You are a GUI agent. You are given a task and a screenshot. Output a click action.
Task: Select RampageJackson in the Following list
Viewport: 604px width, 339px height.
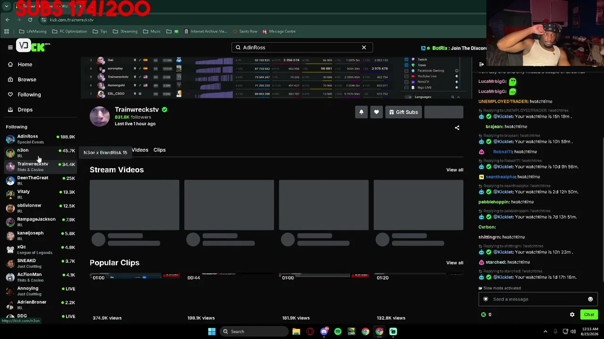(40, 222)
